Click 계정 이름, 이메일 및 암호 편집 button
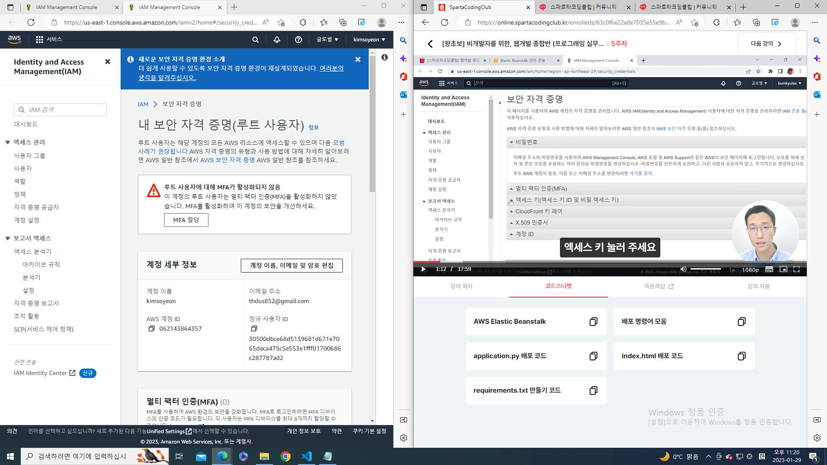This screenshot has height=465, width=827. [292, 266]
